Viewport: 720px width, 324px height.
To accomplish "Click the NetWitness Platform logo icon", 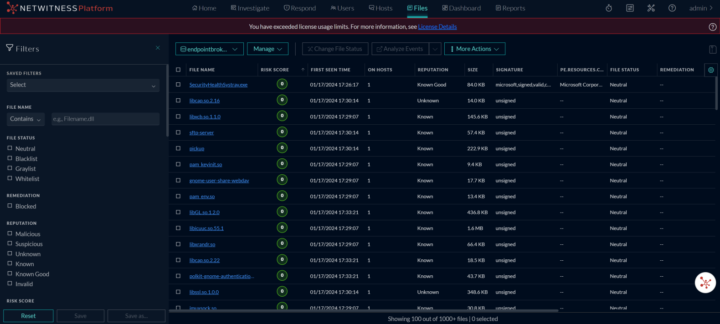I will [x=12, y=8].
